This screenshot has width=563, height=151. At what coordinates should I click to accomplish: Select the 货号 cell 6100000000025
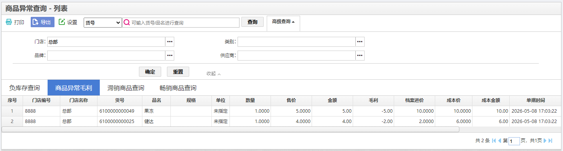[x=120, y=121]
